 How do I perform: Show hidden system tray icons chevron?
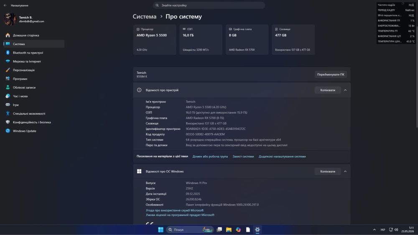[x=374, y=230]
